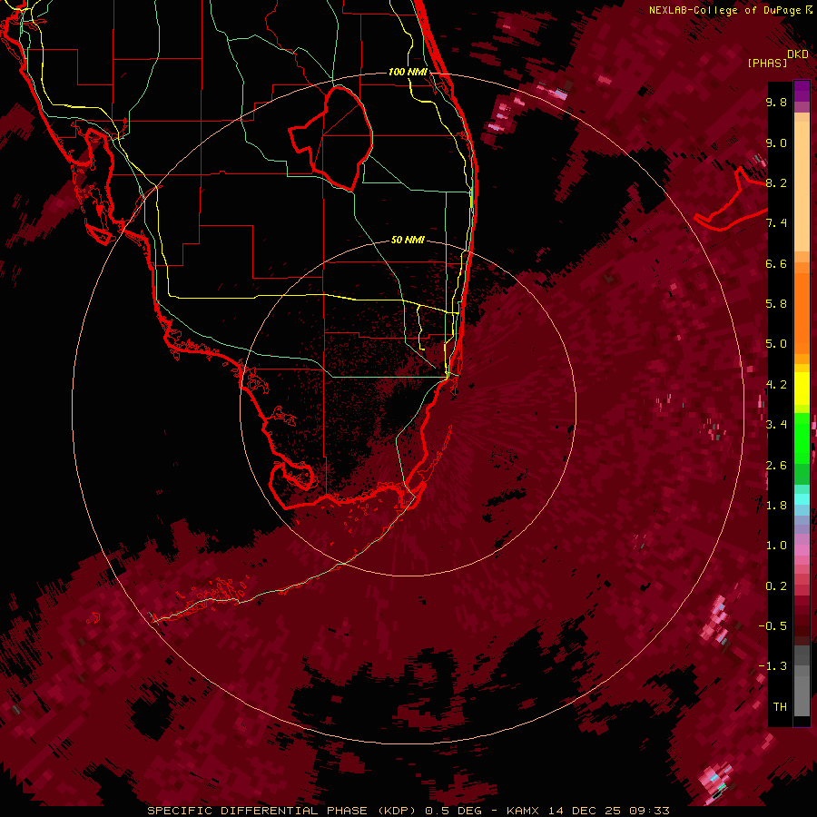This screenshot has width=817, height=817.
Task: Click the 0.2 value on the color scale
Action: 776,586
